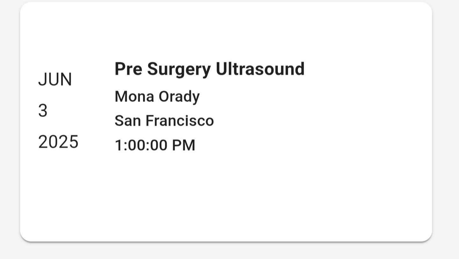Click the PM indicator in the time

(184, 145)
